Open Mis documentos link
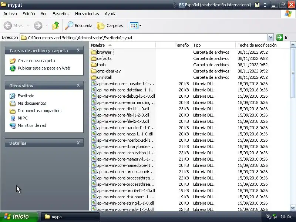 tap(32, 103)
